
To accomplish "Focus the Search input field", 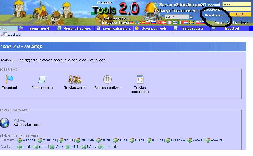I will pos(177,17).
